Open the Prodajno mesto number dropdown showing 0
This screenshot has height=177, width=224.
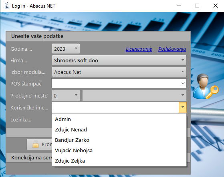point(66,95)
